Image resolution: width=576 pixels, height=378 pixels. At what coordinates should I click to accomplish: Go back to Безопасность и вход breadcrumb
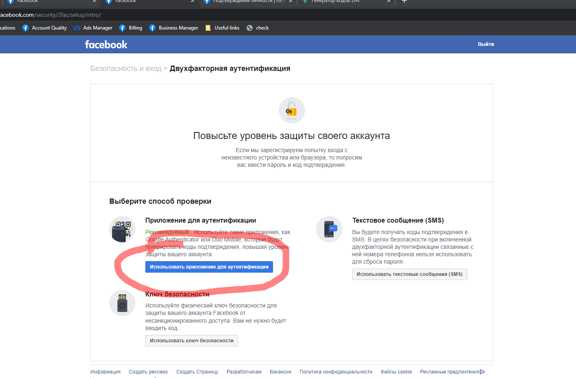[x=126, y=68]
